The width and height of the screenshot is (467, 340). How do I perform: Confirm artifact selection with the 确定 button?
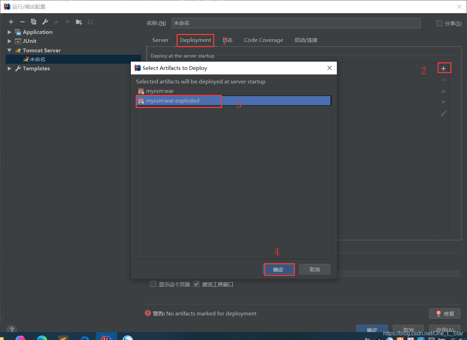click(279, 269)
